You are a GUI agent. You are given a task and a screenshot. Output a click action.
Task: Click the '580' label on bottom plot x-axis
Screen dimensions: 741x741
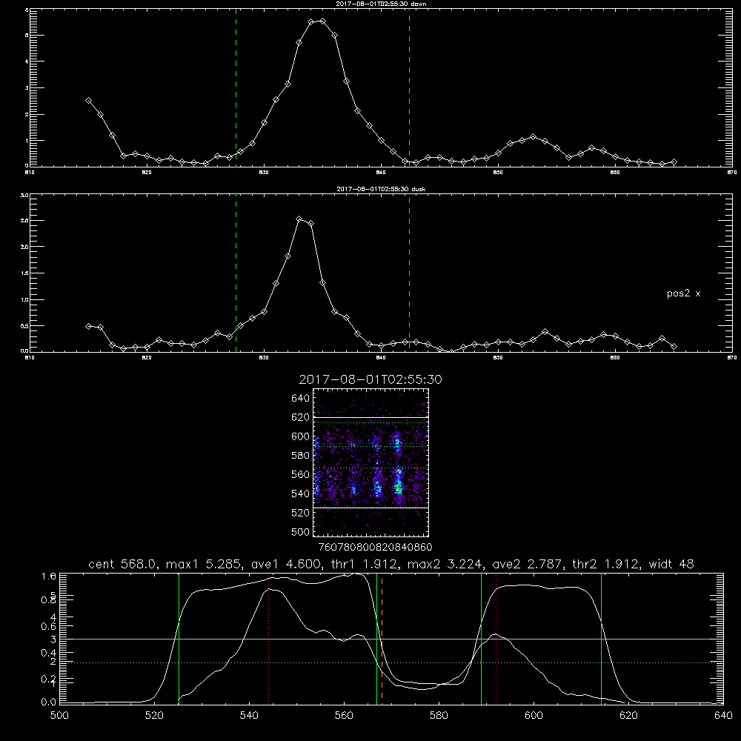(x=439, y=716)
